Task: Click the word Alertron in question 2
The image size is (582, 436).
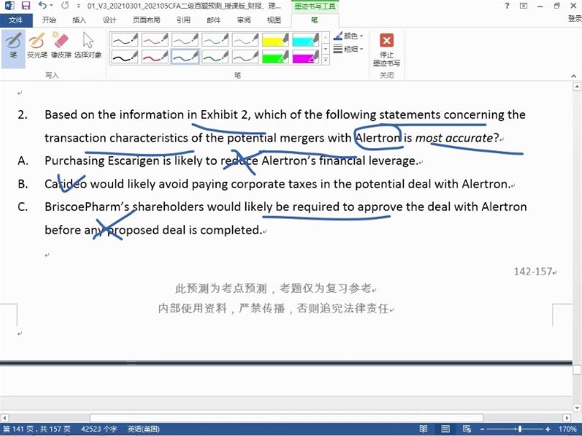Action: (378, 138)
